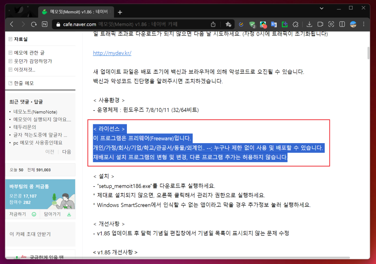
Task: Click the video camera toolbar icon
Action: [x=320, y=24]
